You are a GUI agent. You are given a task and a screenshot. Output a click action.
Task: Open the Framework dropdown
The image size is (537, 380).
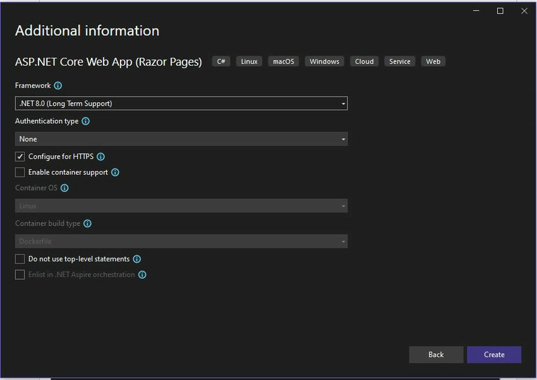pos(181,104)
